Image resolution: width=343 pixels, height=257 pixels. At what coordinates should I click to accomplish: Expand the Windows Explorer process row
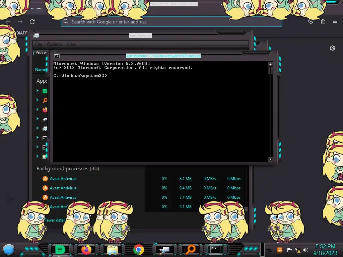tap(37, 156)
